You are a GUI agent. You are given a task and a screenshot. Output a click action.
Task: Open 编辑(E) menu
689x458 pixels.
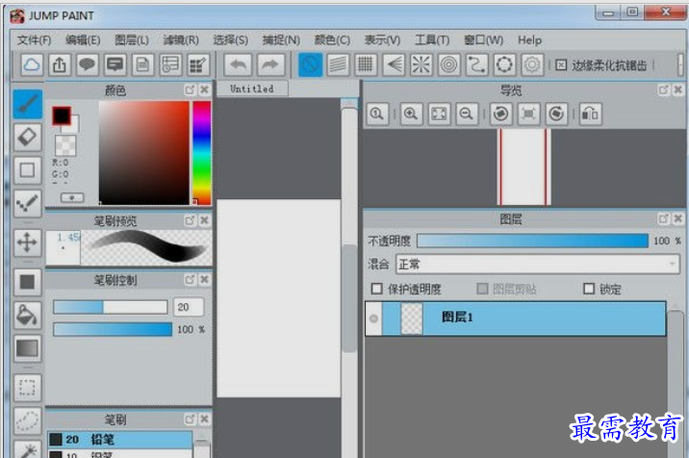tap(83, 40)
